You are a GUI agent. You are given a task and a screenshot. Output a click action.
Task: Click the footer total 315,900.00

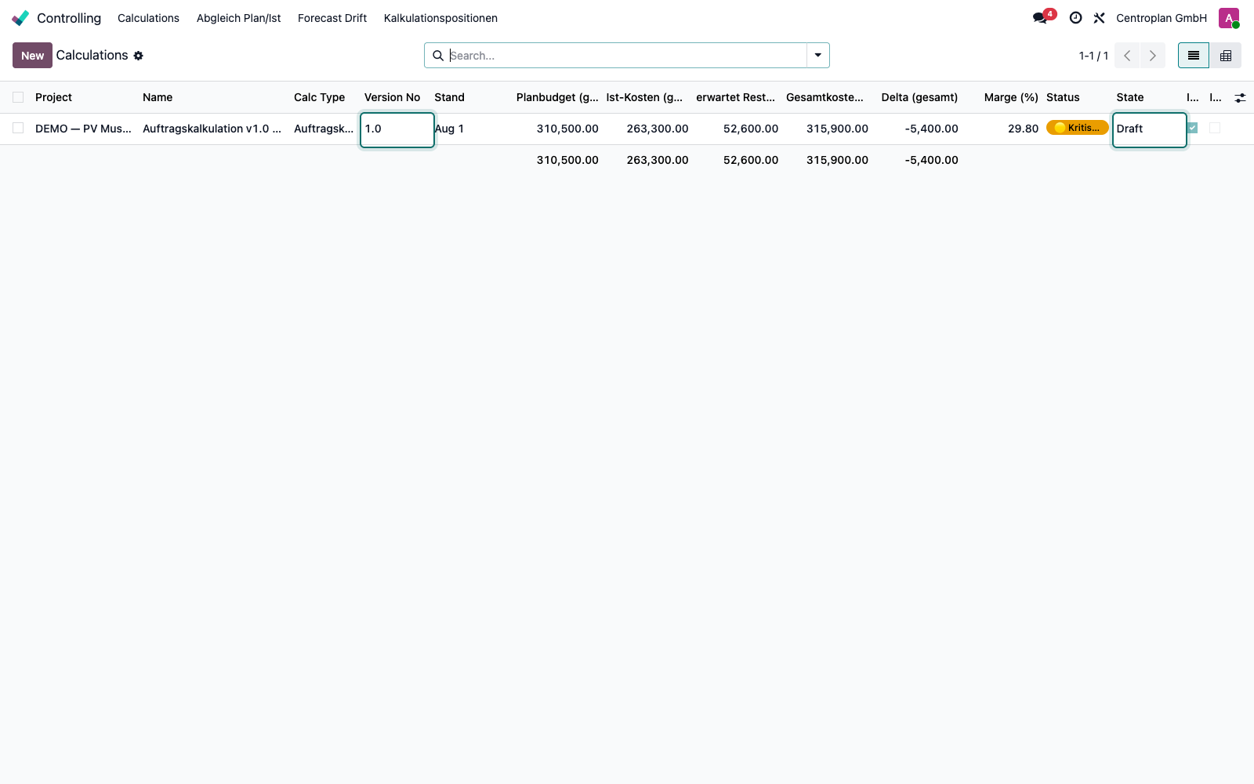point(837,160)
